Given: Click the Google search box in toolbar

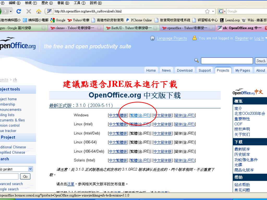Looking at the screenshot, I should click(247, 11).
